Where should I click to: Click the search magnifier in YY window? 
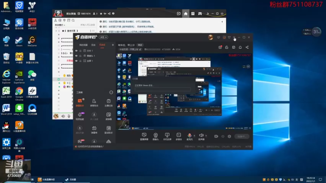(x=73, y=20)
